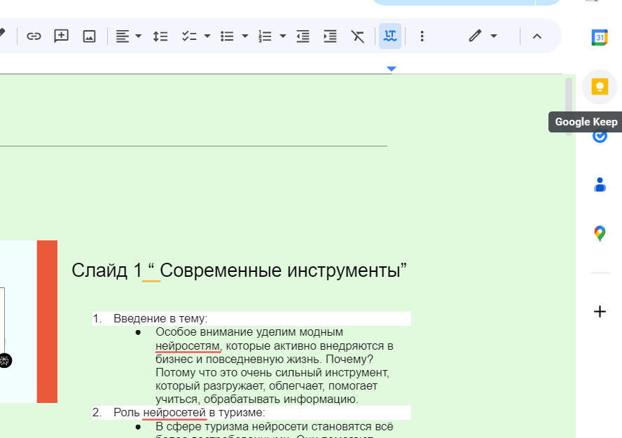Open Google Contacts in the side panel

coord(600,184)
